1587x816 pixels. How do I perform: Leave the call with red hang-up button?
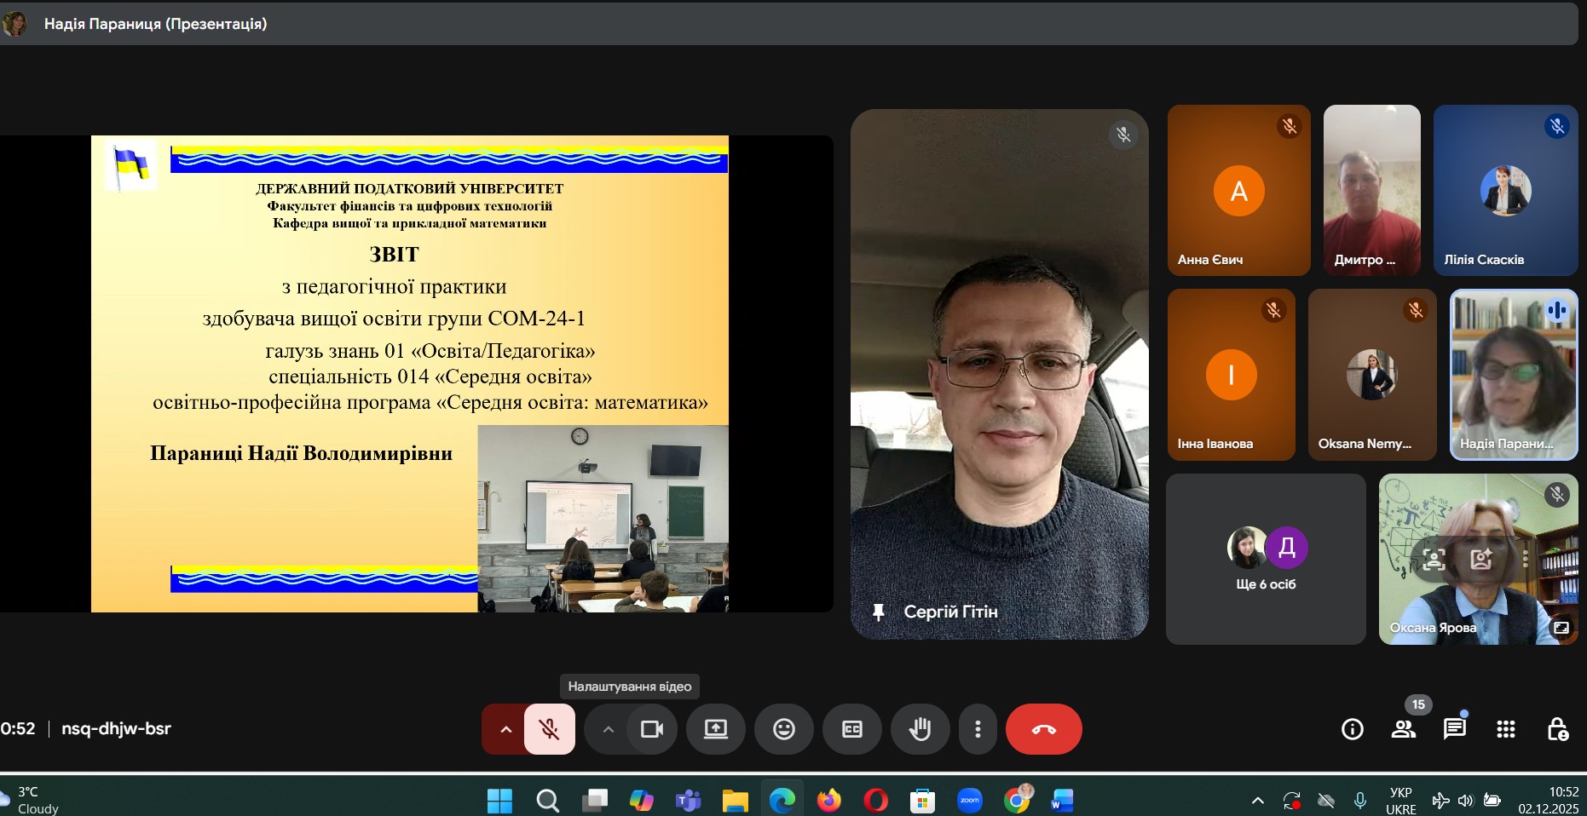pos(1043,729)
